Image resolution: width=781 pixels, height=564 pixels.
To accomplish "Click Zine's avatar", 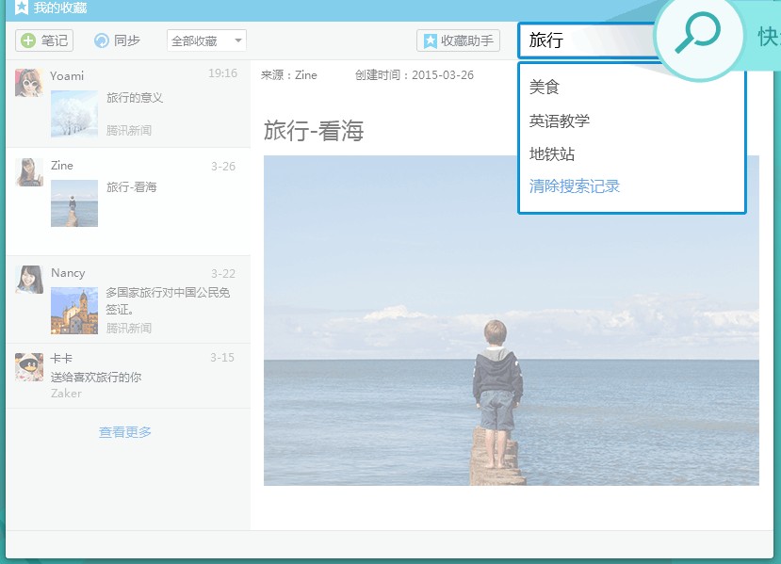I will (x=29, y=172).
